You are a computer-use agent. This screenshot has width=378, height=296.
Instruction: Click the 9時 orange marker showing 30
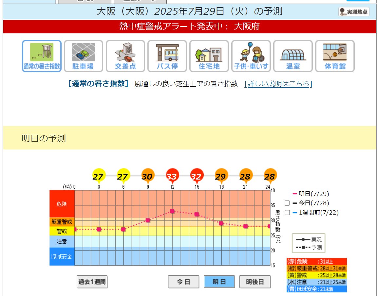147,176
